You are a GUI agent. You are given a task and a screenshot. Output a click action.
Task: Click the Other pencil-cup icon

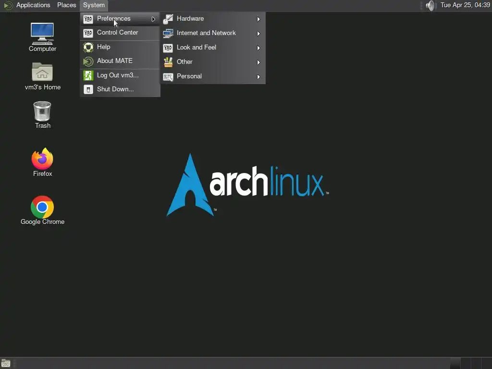click(168, 62)
